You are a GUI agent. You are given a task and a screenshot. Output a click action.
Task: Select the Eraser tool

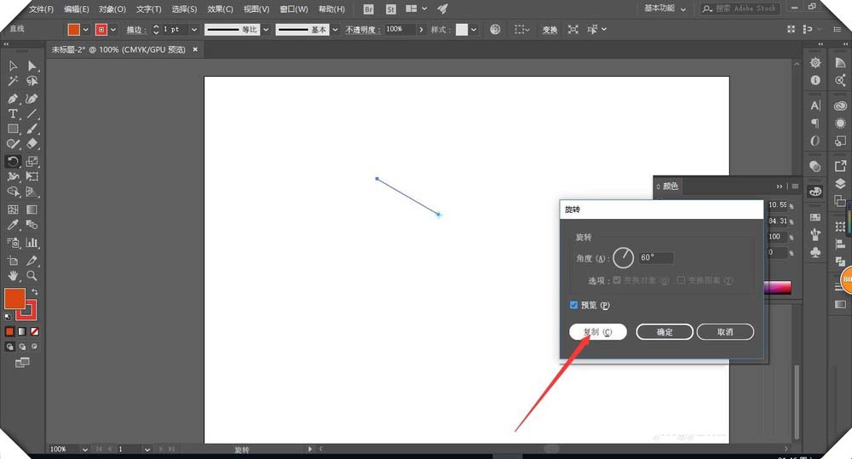click(x=32, y=145)
